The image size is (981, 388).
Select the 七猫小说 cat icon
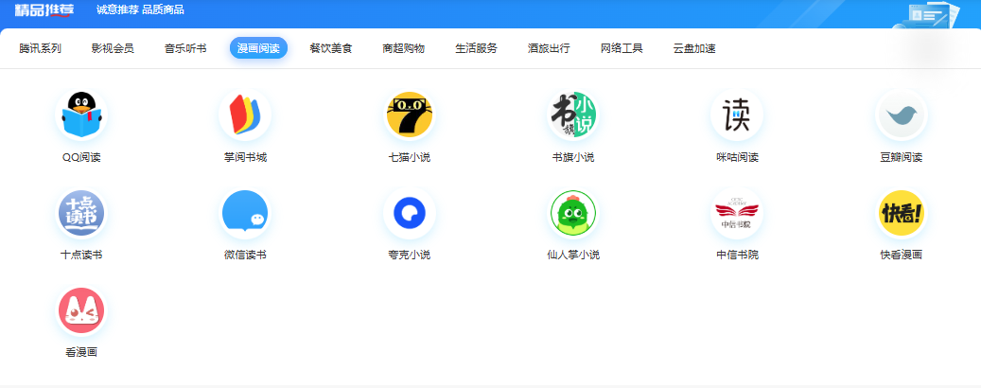409,116
